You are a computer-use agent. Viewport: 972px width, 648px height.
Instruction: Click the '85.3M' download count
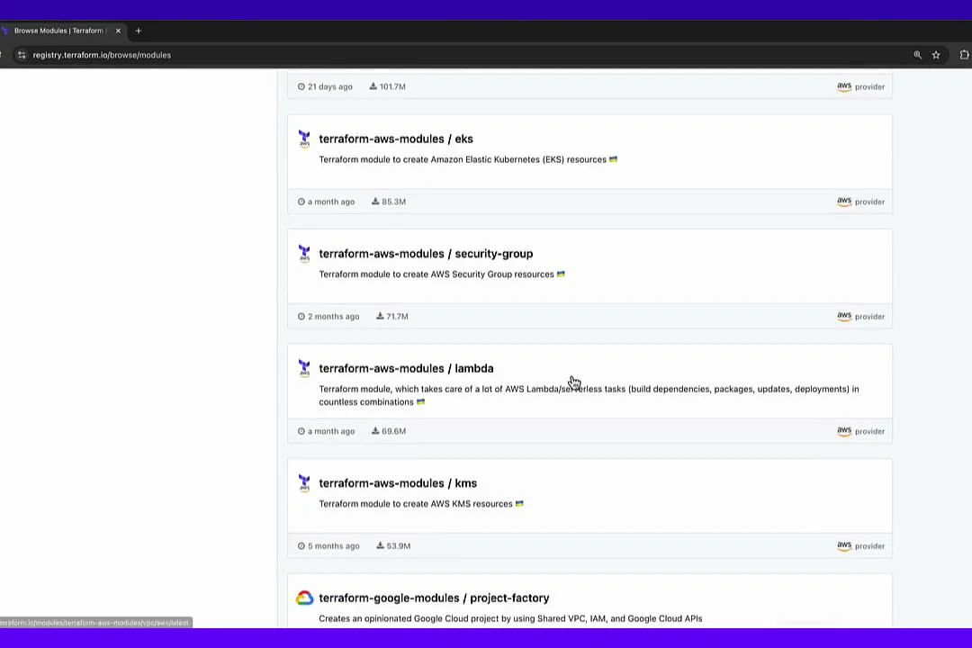click(393, 202)
